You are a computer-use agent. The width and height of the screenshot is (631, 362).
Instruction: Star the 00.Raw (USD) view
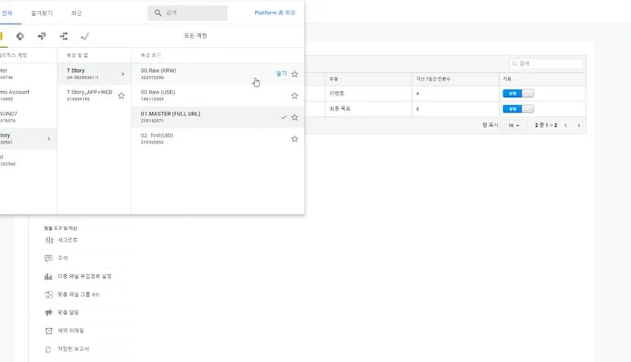(x=295, y=96)
